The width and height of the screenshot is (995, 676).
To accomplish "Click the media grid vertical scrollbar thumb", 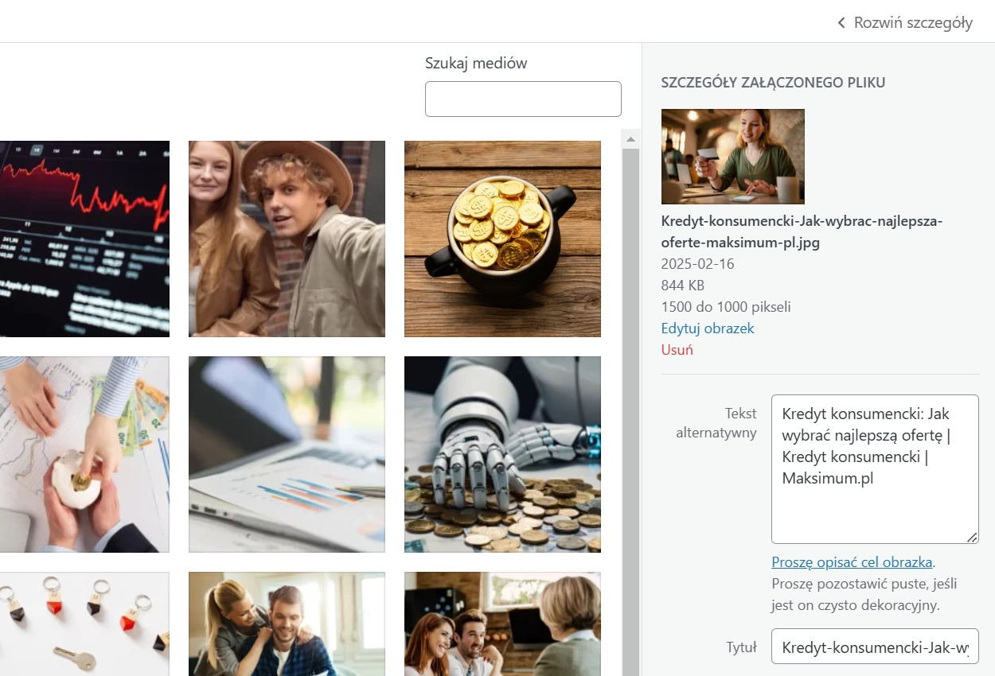I will (x=630, y=398).
